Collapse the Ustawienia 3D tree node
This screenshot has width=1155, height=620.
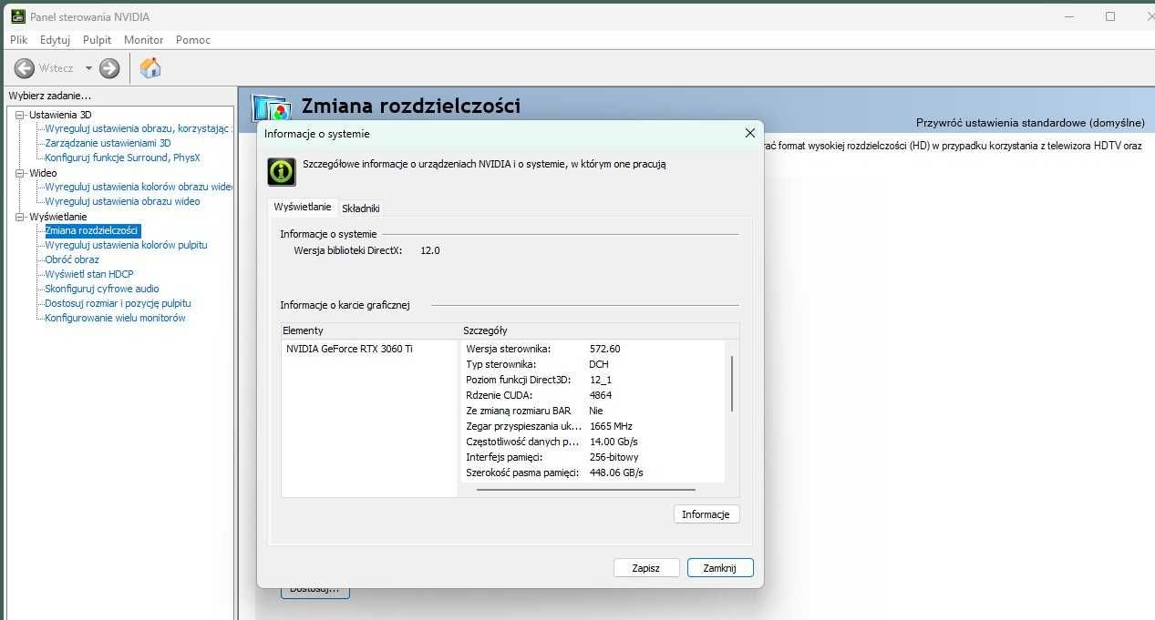click(20, 115)
